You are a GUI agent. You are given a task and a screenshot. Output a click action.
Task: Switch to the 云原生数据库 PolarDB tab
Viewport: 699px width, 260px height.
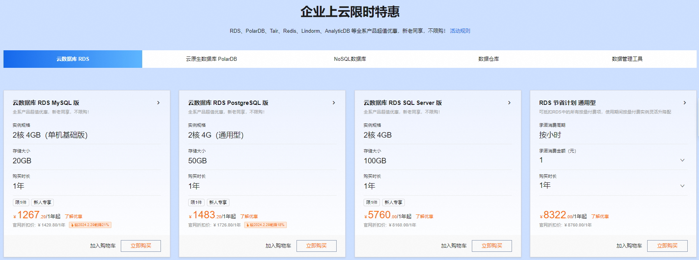212,59
